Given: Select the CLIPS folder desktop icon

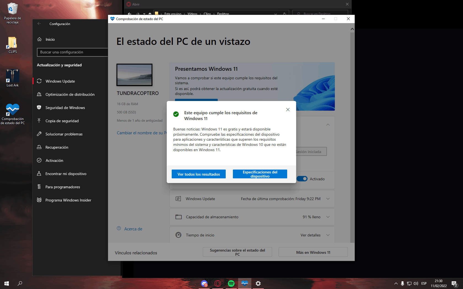Looking at the screenshot, I should click(12, 45).
